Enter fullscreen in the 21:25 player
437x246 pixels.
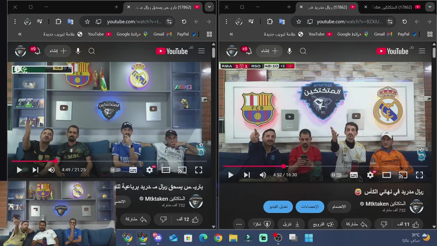199,170
